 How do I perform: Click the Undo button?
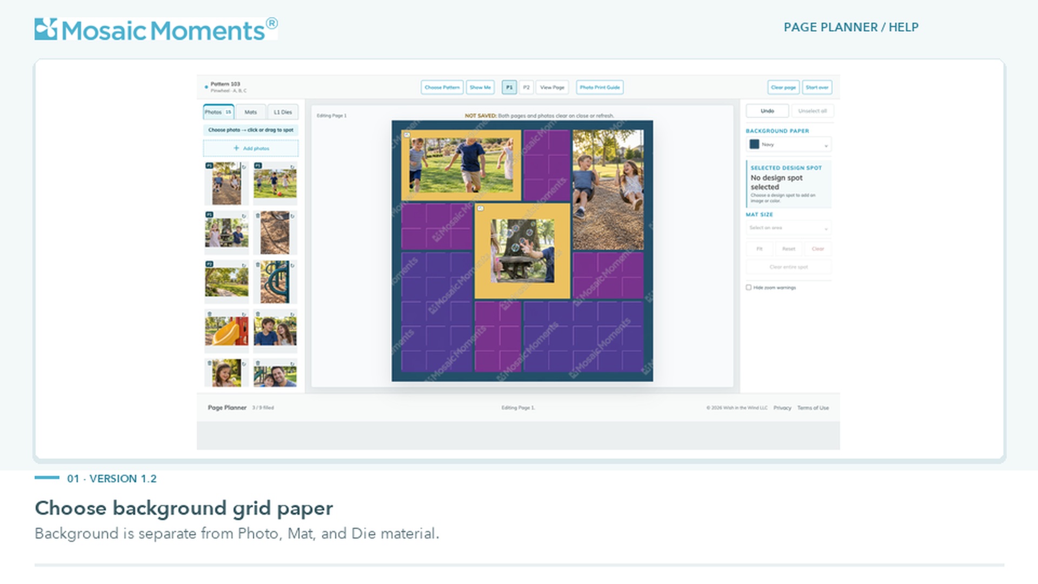pos(767,111)
